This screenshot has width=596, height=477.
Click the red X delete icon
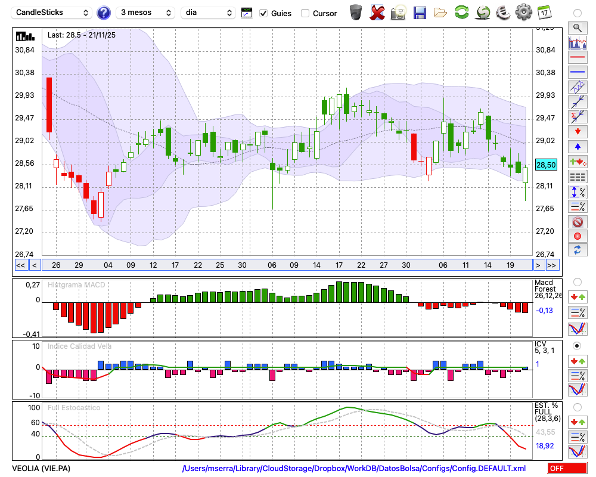(x=377, y=13)
